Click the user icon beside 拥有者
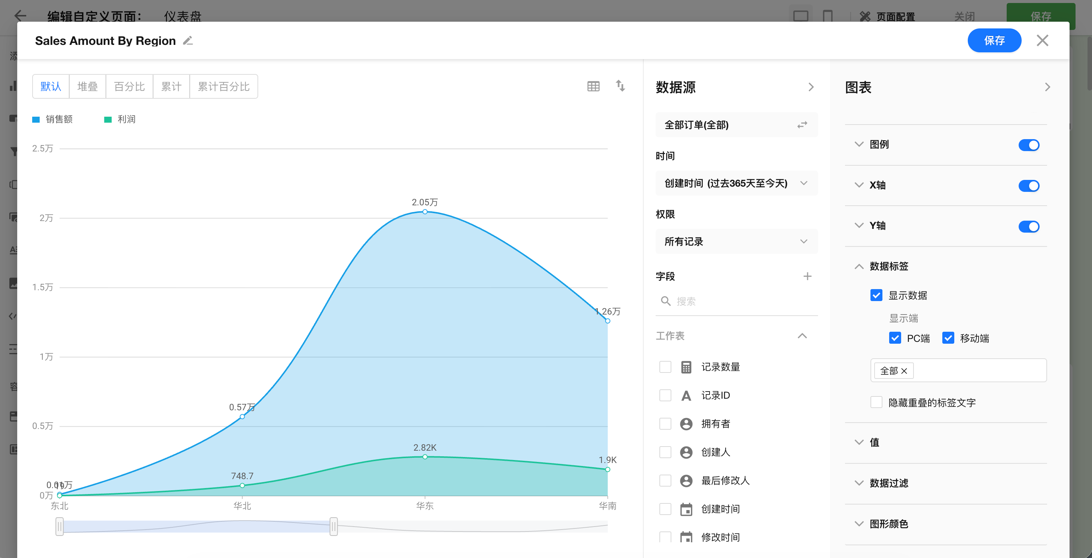Screen dimensions: 1092x558 (x=686, y=424)
